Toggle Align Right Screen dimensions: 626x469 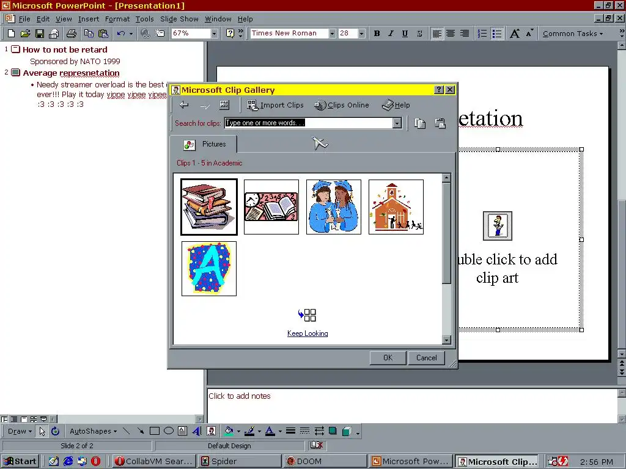(x=465, y=34)
